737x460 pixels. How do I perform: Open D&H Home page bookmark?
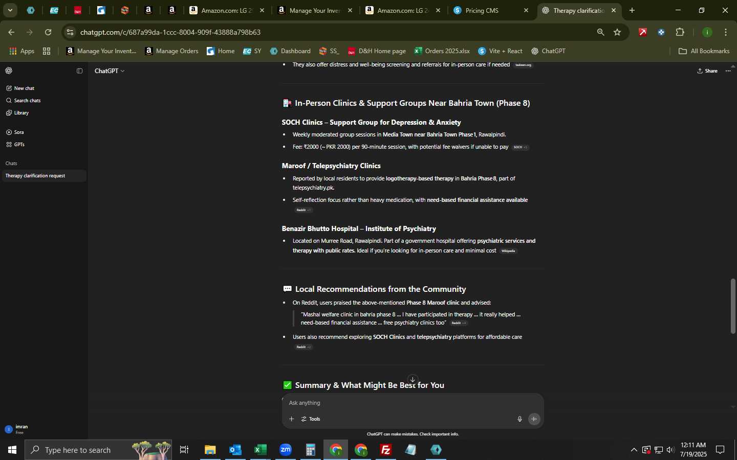pyautogui.click(x=377, y=51)
